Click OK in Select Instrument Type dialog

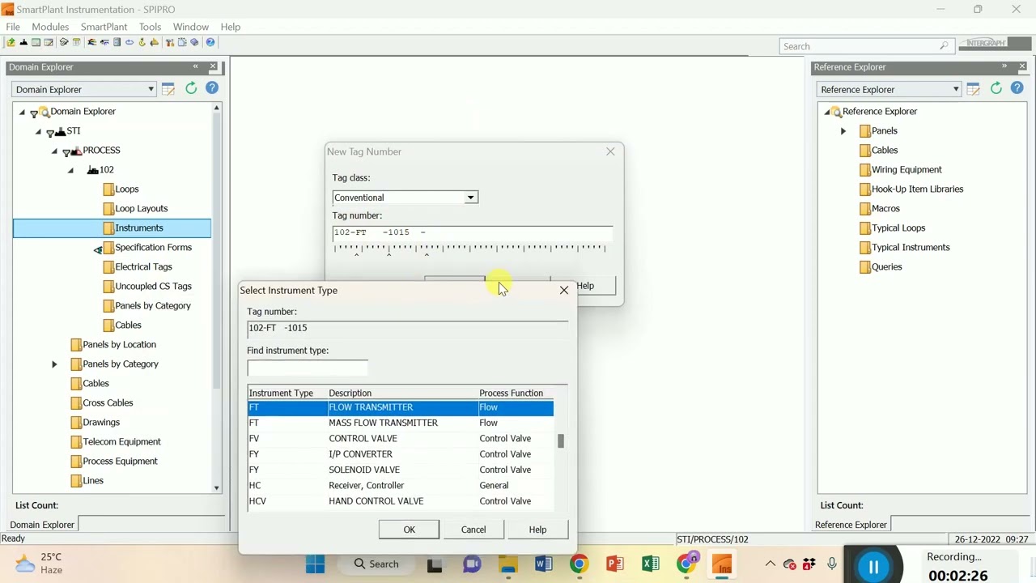click(409, 530)
